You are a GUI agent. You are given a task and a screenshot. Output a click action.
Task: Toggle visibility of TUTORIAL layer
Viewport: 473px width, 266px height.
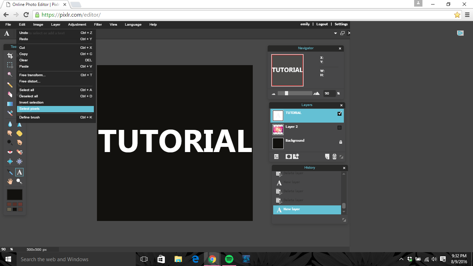click(x=339, y=113)
